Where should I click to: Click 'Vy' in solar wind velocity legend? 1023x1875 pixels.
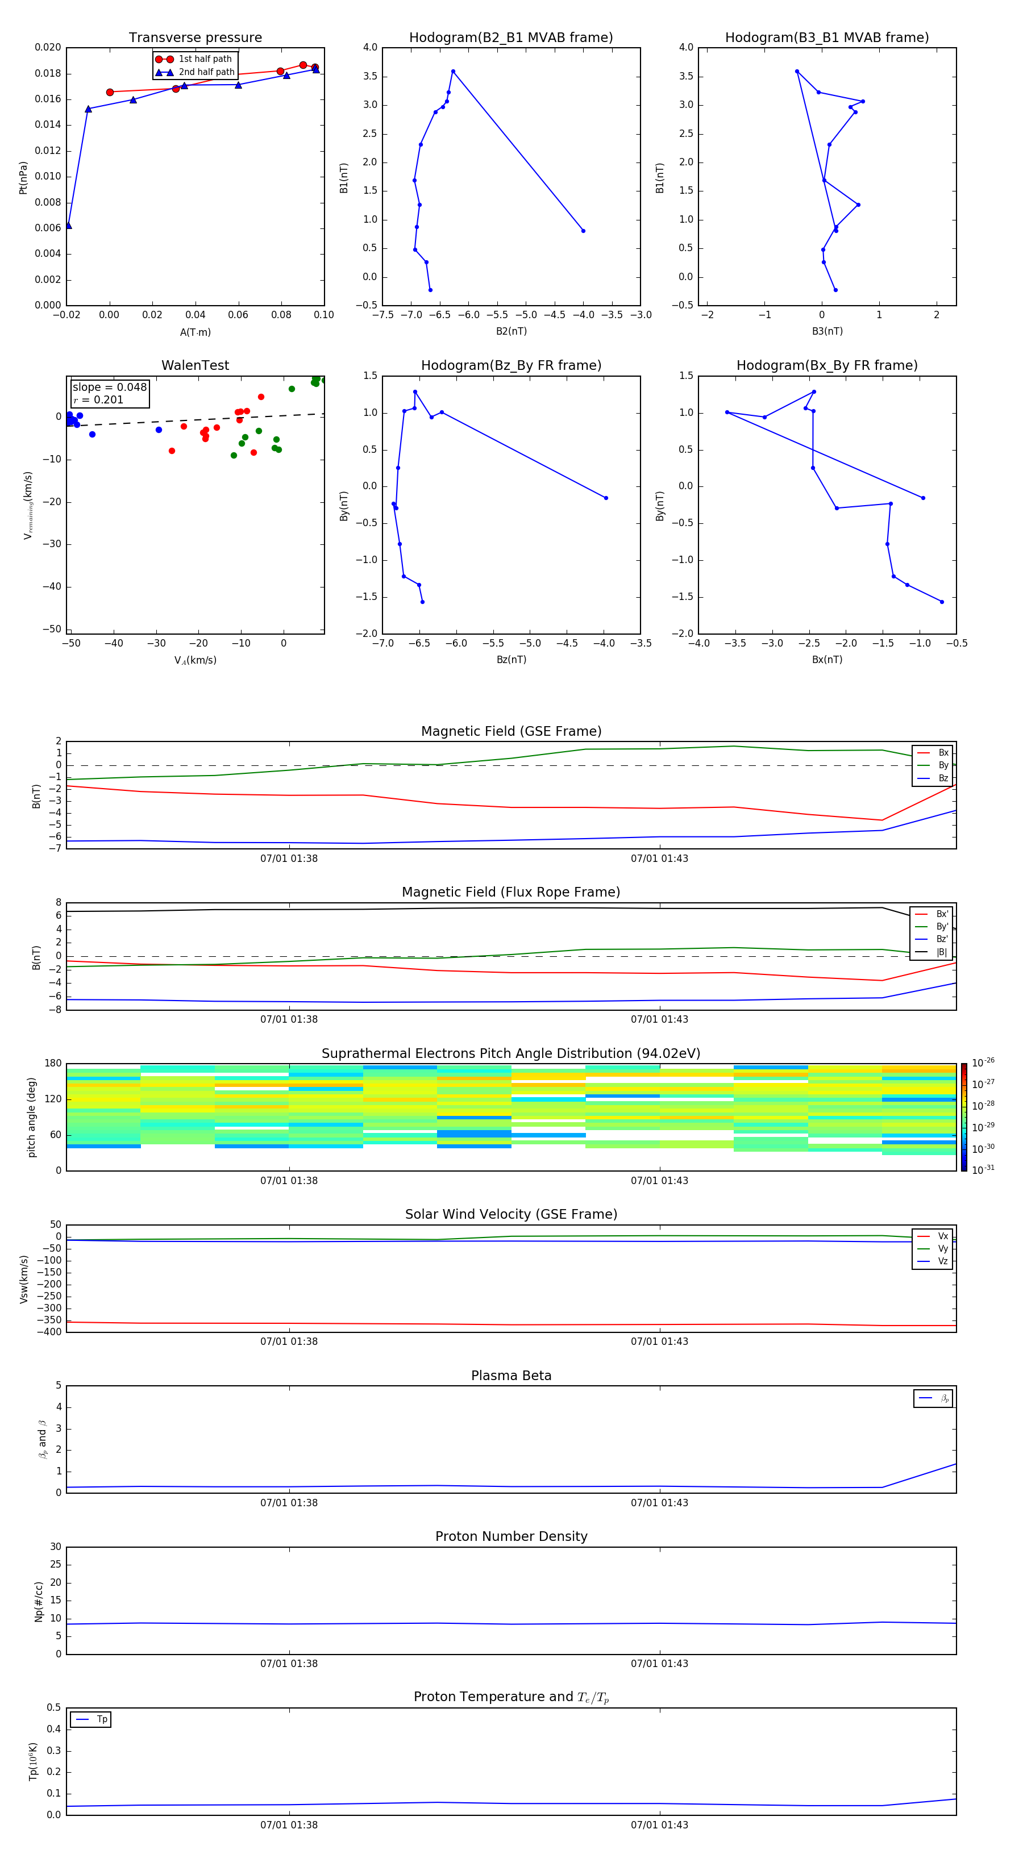tap(933, 1249)
